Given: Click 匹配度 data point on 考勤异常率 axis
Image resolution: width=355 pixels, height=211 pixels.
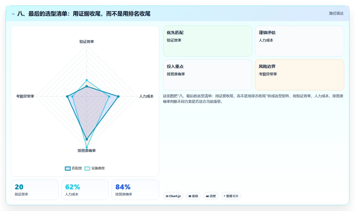Looking at the screenshot, I should 67,96.
